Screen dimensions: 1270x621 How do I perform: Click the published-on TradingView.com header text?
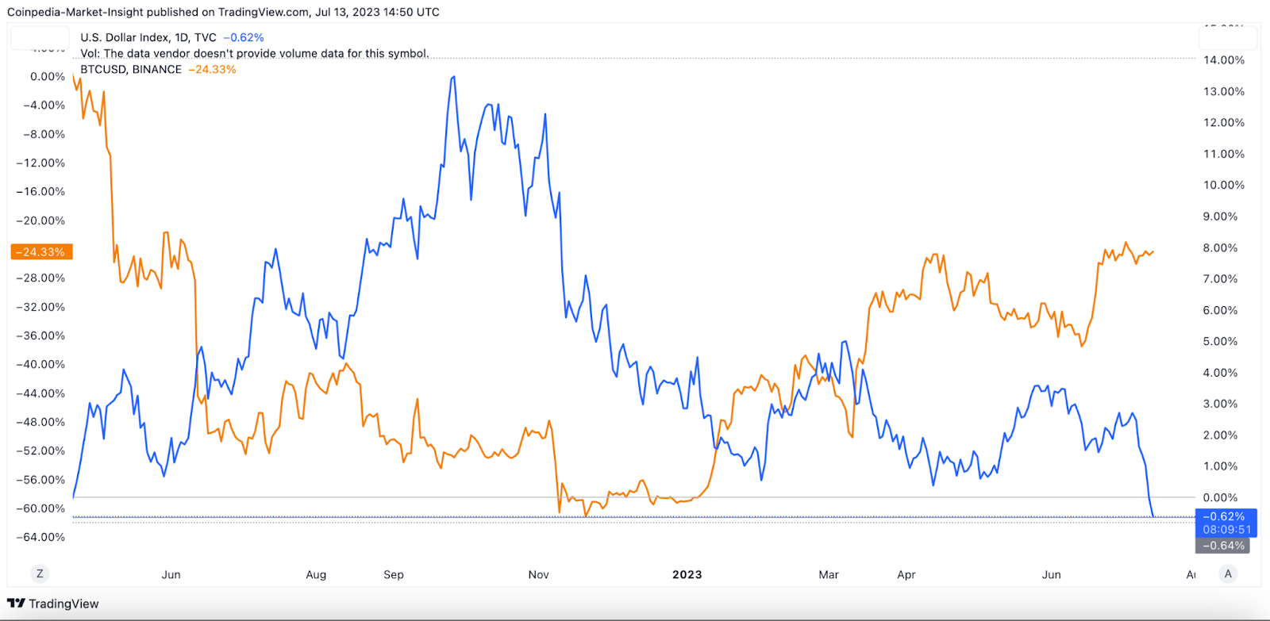223,12
